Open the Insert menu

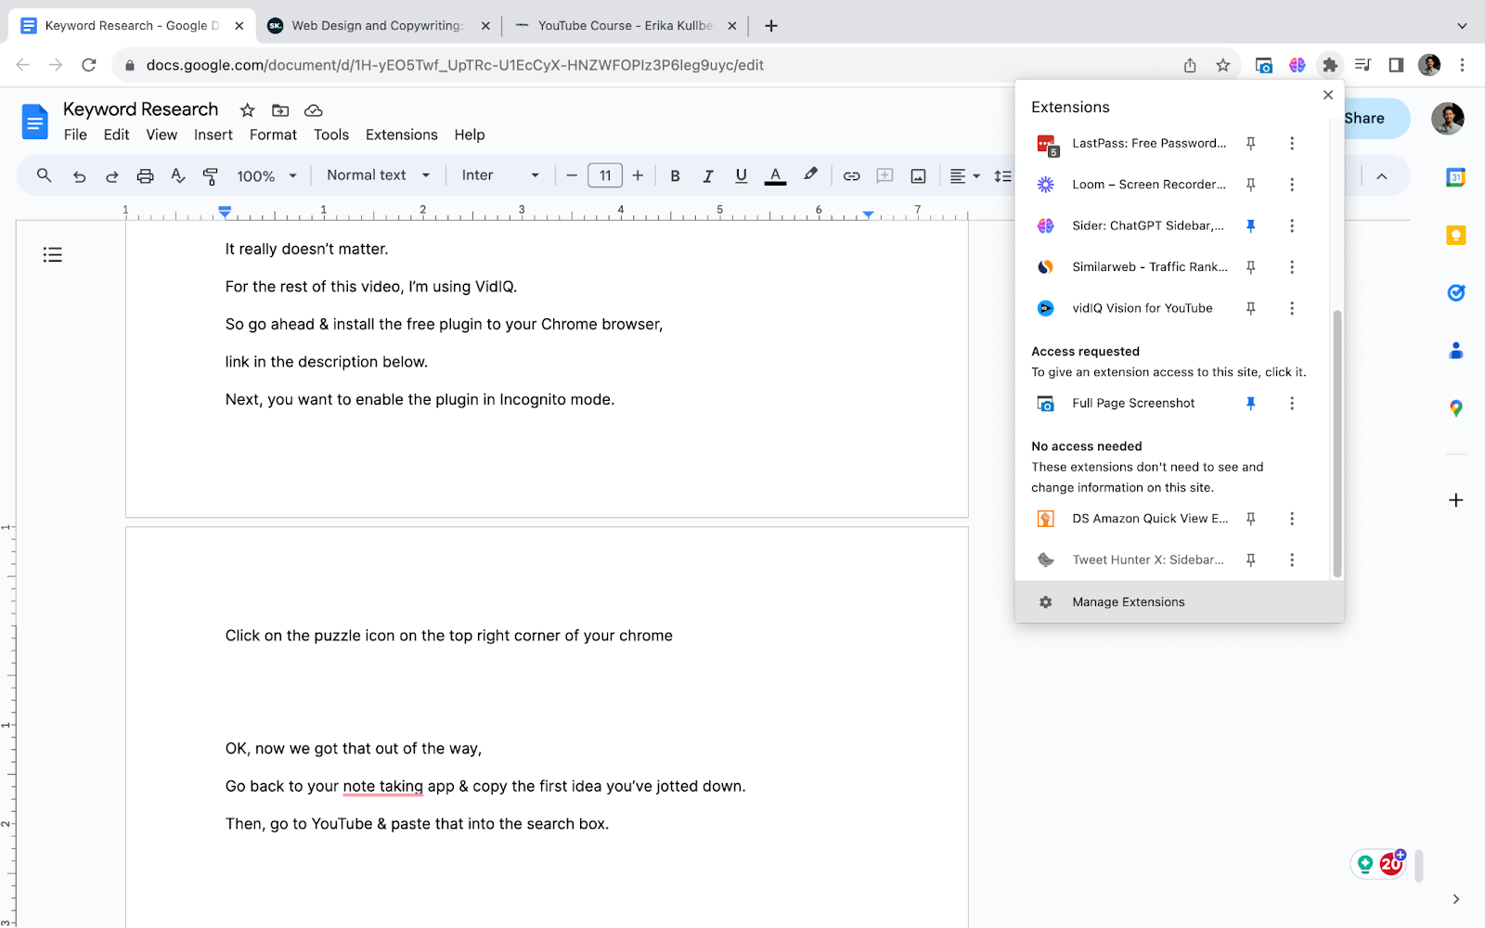point(213,135)
